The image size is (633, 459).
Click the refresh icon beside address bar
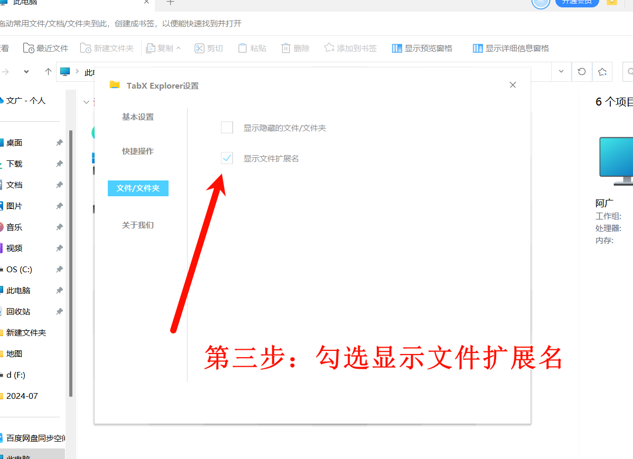pos(582,71)
